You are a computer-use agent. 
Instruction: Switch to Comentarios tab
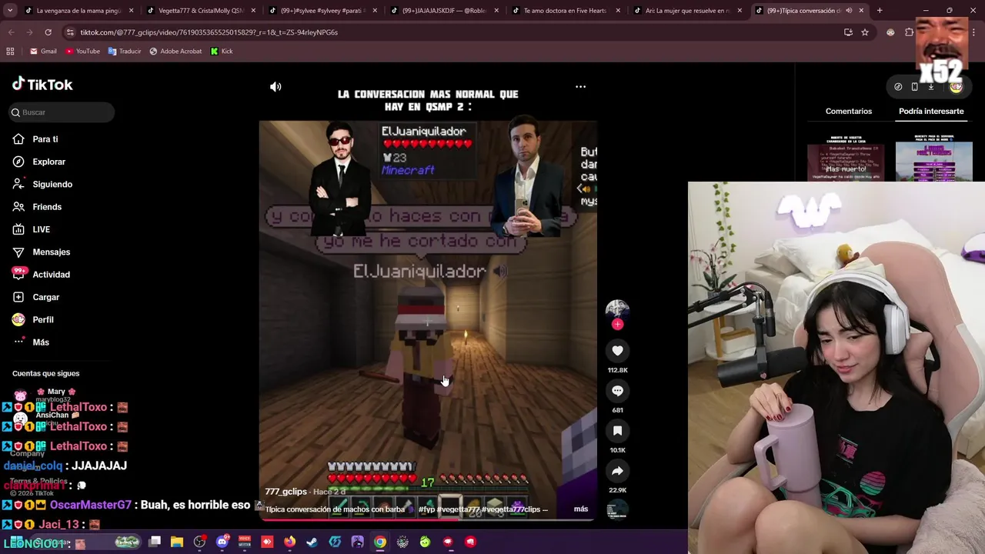849,112
